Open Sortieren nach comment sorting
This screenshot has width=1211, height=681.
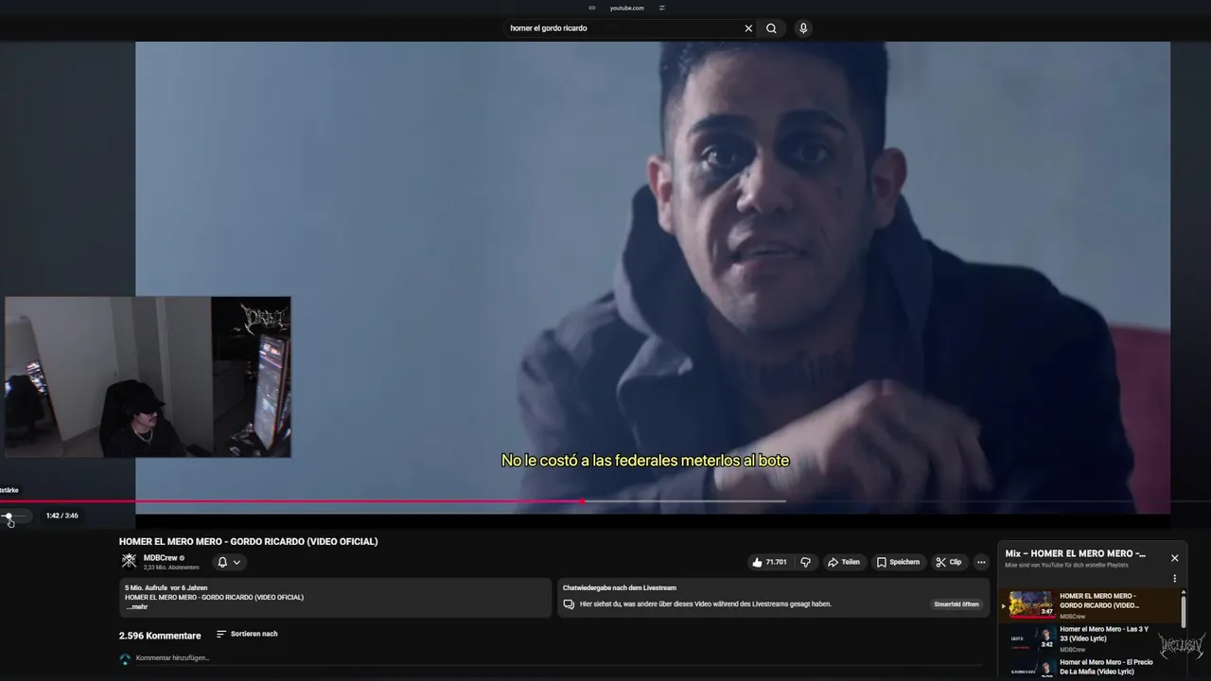point(247,634)
